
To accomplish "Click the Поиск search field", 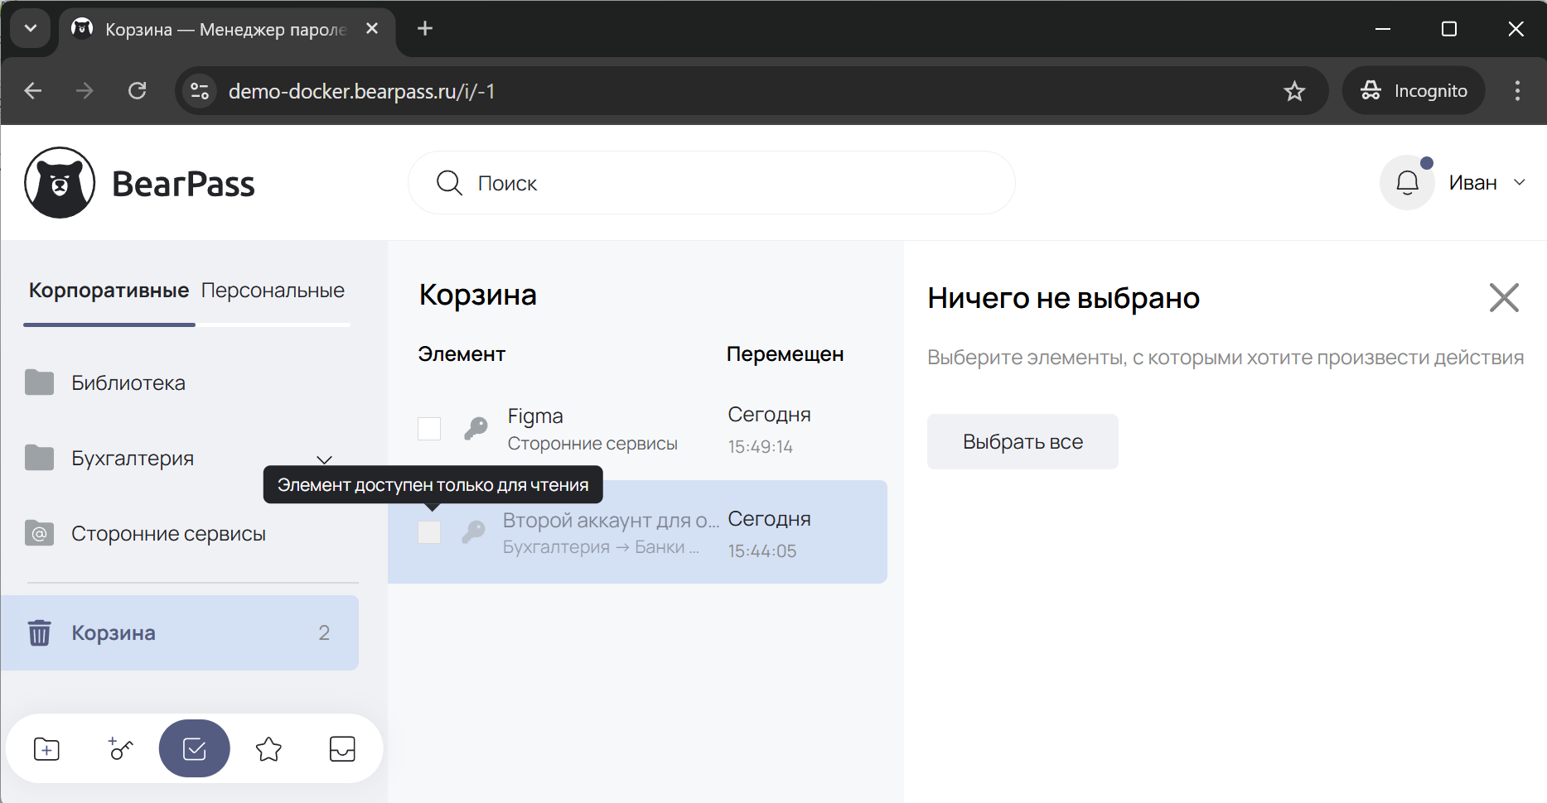I will (x=711, y=183).
